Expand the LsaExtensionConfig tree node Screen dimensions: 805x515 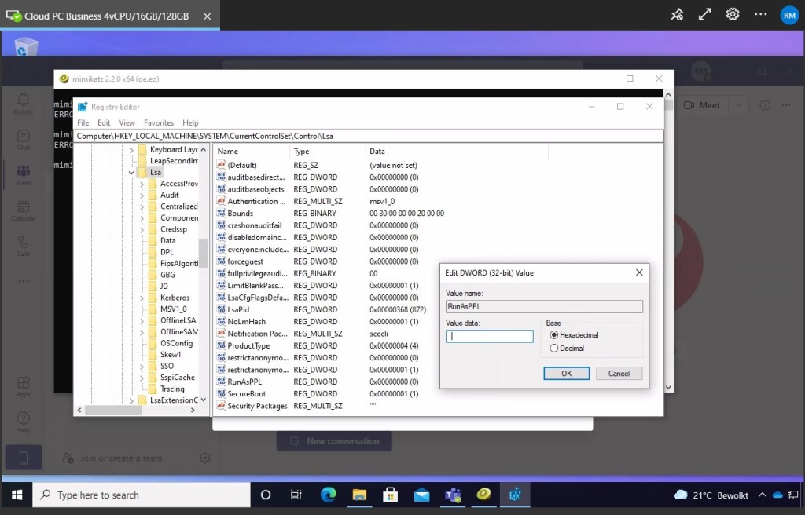coord(131,400)
